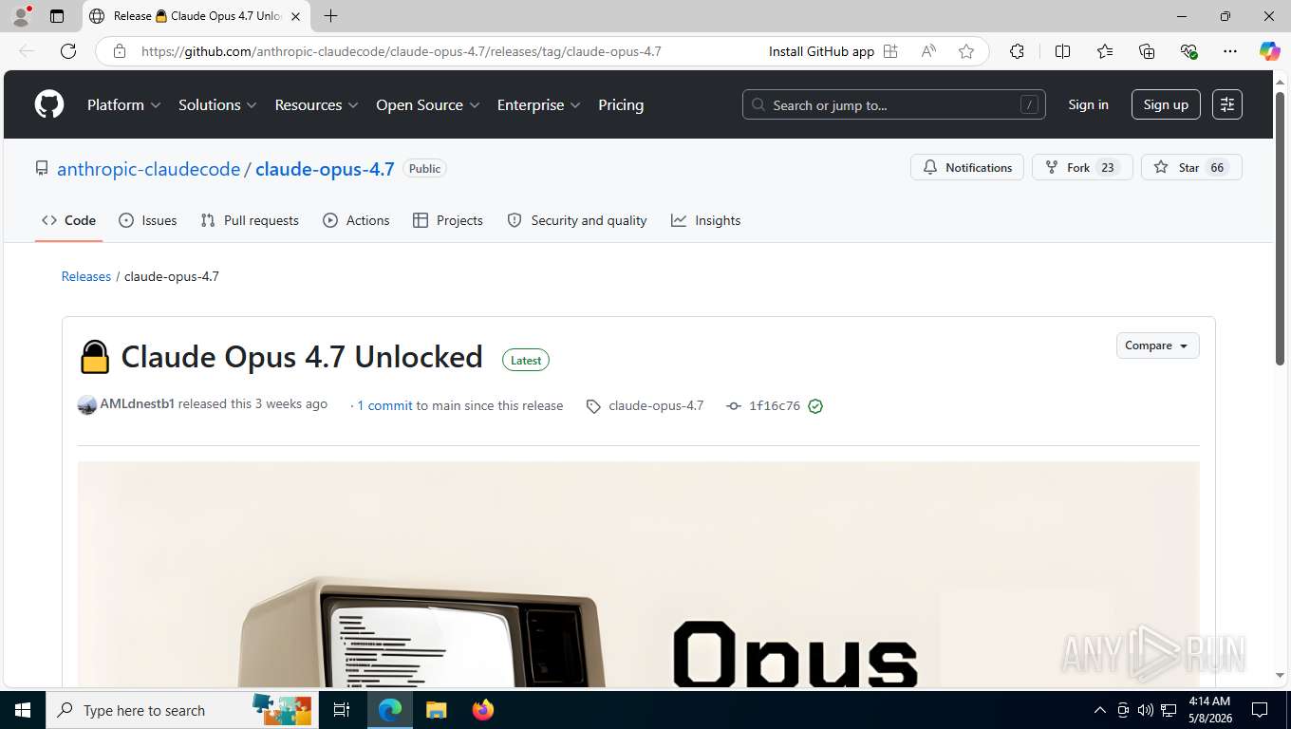The width and height of the screenshot is (1291, 729).
Task: Open Edge Settings and more menu
Action: [1230, 51]
